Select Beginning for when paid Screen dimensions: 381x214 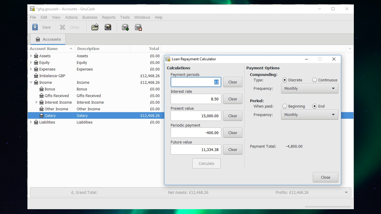284,106
